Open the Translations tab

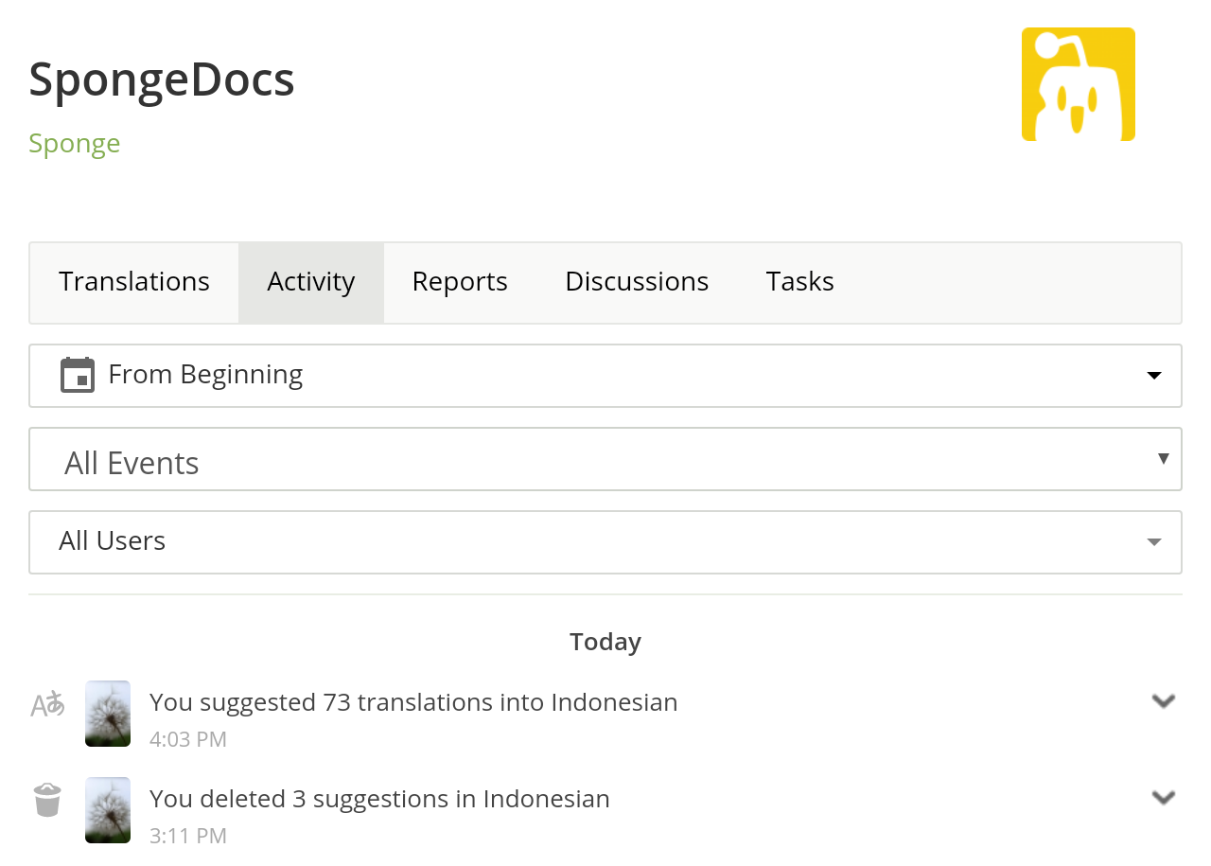[134, 282]
